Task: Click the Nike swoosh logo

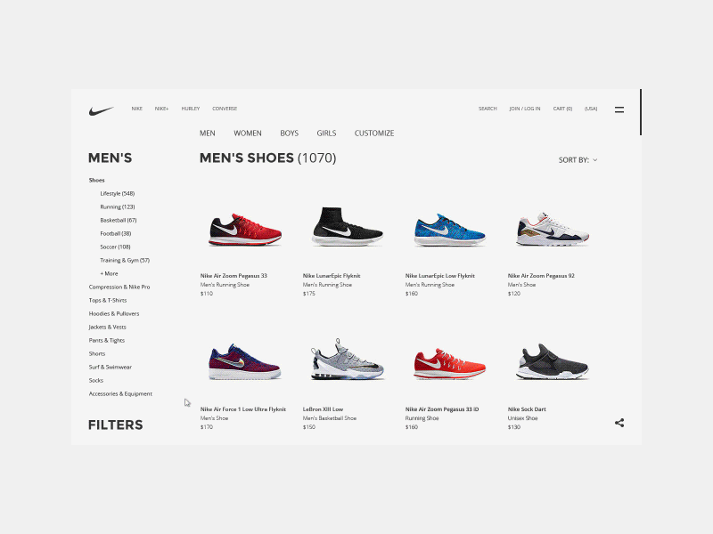Action: coord(101,110)
